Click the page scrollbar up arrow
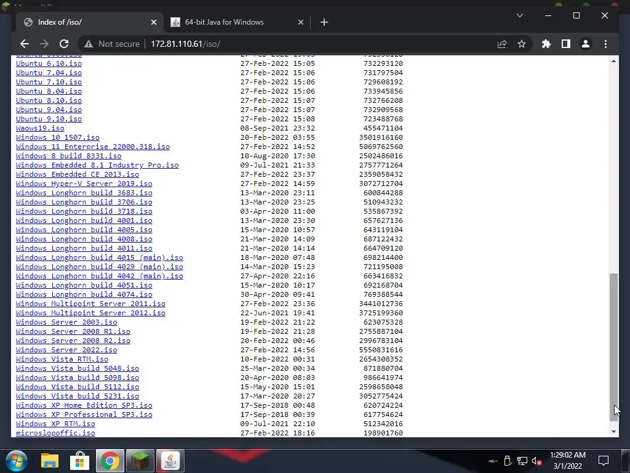Screen dimensions: 630x473 [x=613, y=61]
